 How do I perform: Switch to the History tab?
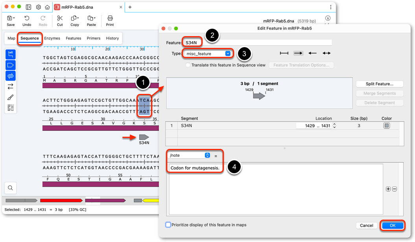112,38
